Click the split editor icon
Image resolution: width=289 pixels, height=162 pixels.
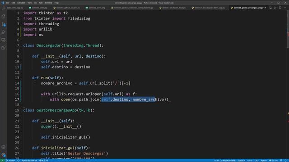[x=280, y=8]
